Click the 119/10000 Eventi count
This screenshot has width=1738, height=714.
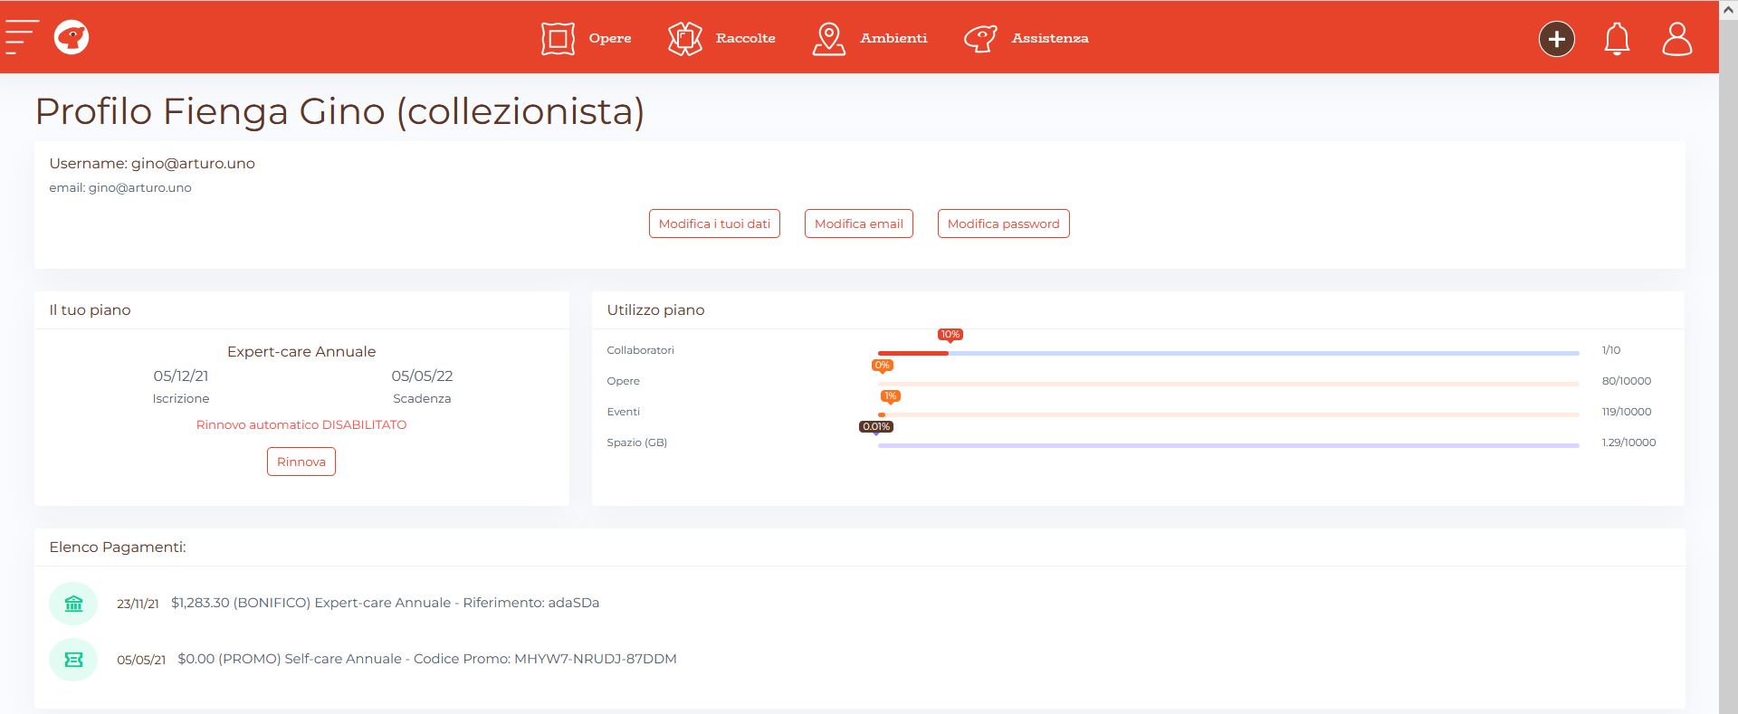[1627, 412]
